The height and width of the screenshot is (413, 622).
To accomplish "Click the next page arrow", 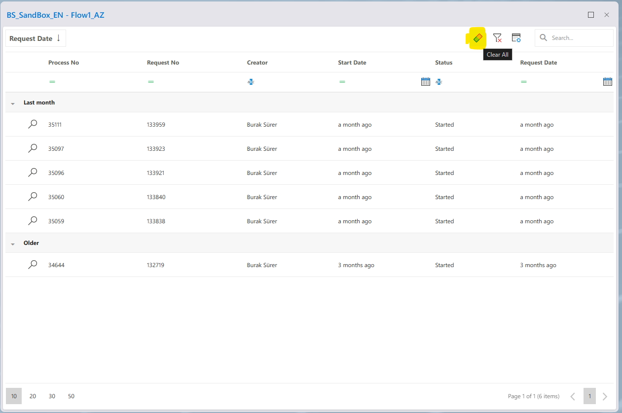I will pos(605,396).
